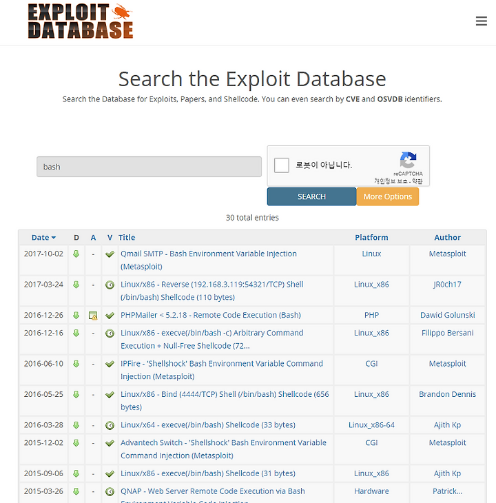Open More Options for search

[388, 196]
